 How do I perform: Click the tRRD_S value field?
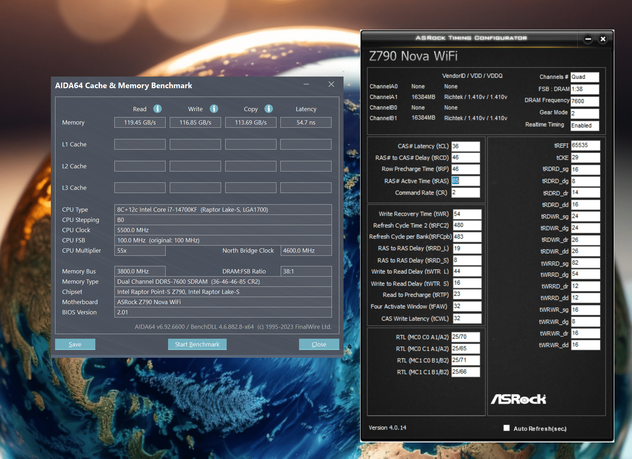click(467, 260)
